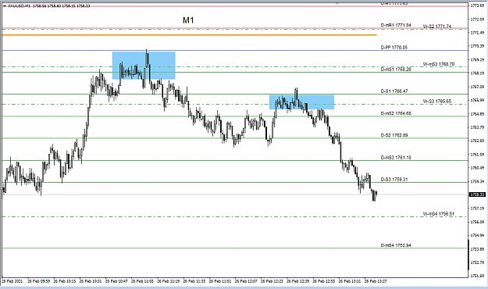Screen dimensions: 488x289
Task: Select the W-S2 1771.74 weekly label
Action: (436, 27)
